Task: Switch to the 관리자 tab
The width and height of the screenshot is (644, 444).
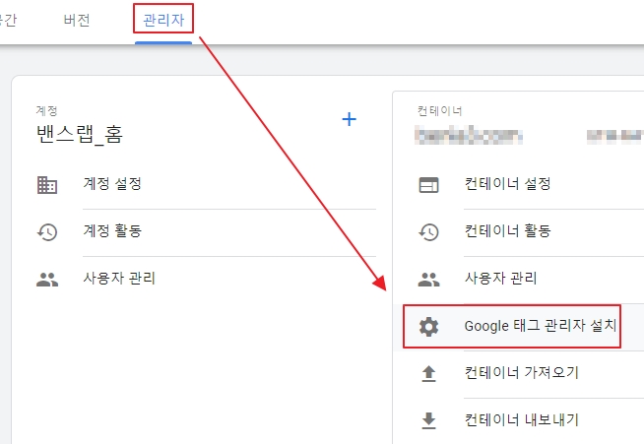Action: point(163,20)
